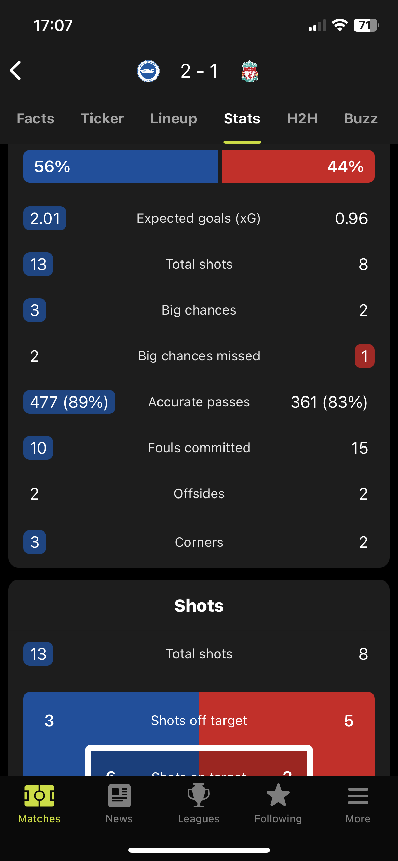This screenshot has width=398, height=861.
Task: Open the Leagues trophy icon
Action: click(199, 795)
